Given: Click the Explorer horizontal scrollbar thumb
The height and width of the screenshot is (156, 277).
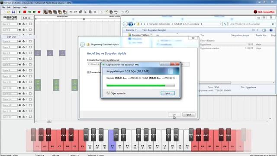Looking at the screenshot, I should [215, 83].
